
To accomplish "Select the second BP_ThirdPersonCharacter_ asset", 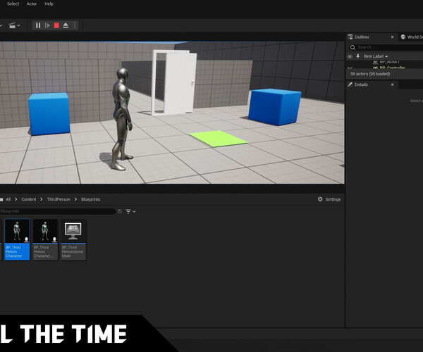I will pos(45,239).
